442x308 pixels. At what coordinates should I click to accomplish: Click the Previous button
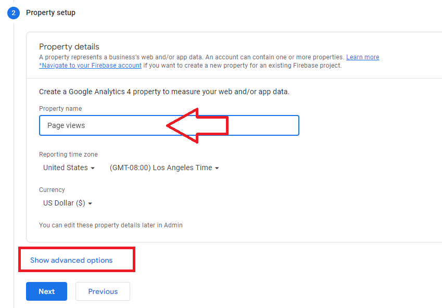coord(103,291)
